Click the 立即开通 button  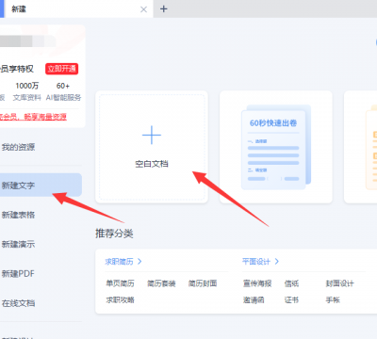pos(62,69)
